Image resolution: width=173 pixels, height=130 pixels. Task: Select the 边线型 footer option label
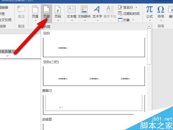point(47,119)
